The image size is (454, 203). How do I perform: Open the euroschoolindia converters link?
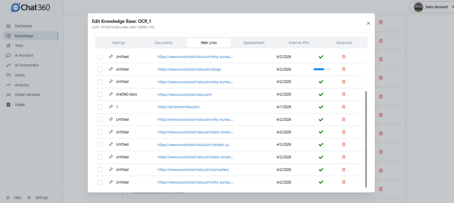pos(193,170)
